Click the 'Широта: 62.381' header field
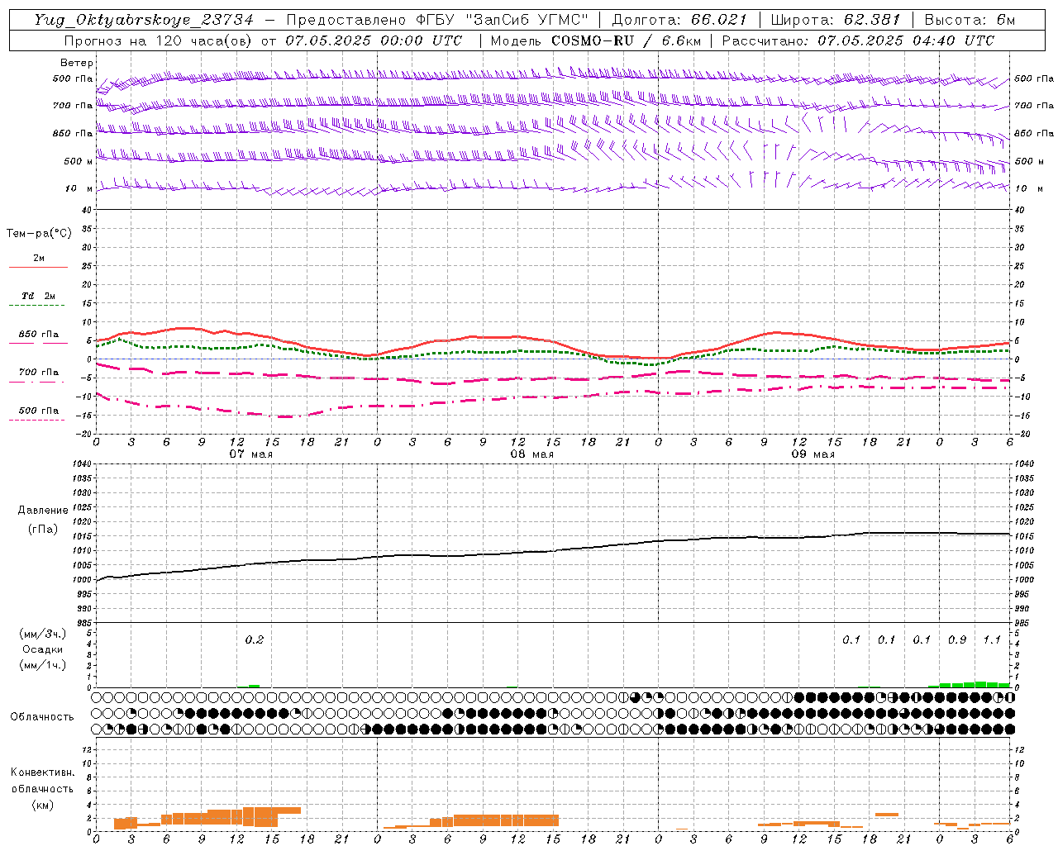 tap(835, 20)
